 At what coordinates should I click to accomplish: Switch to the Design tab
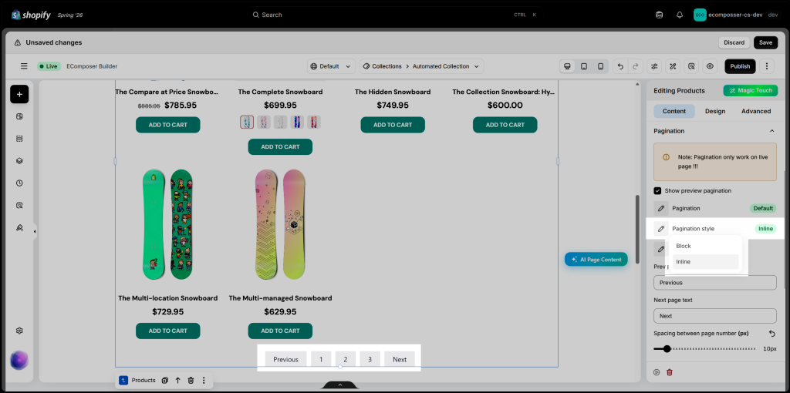[715, 111]
